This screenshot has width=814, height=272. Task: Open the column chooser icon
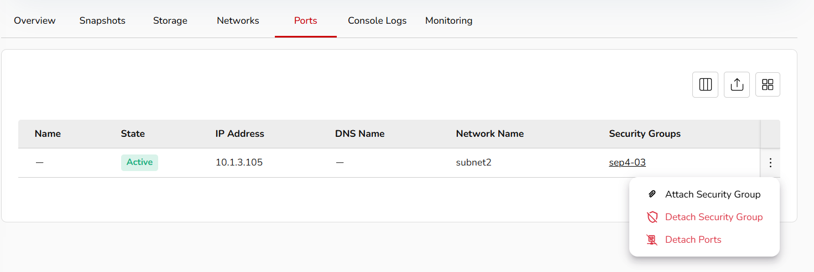point(705,84)
